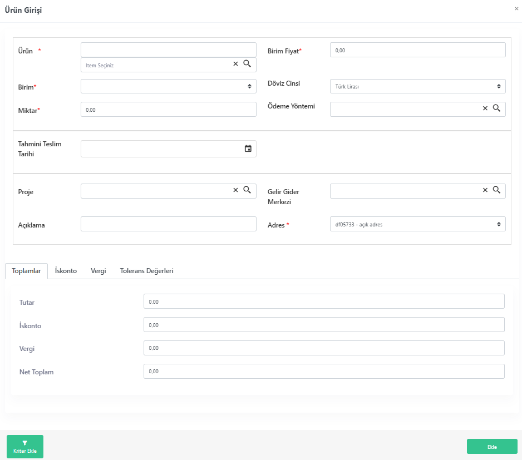The width and height of the screenshot is (522, 460).
Task: Focus the top Ürün text field
Action: click(169, 50)
